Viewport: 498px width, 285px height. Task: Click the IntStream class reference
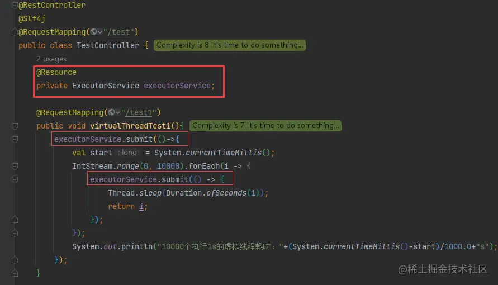click(92, 167)
